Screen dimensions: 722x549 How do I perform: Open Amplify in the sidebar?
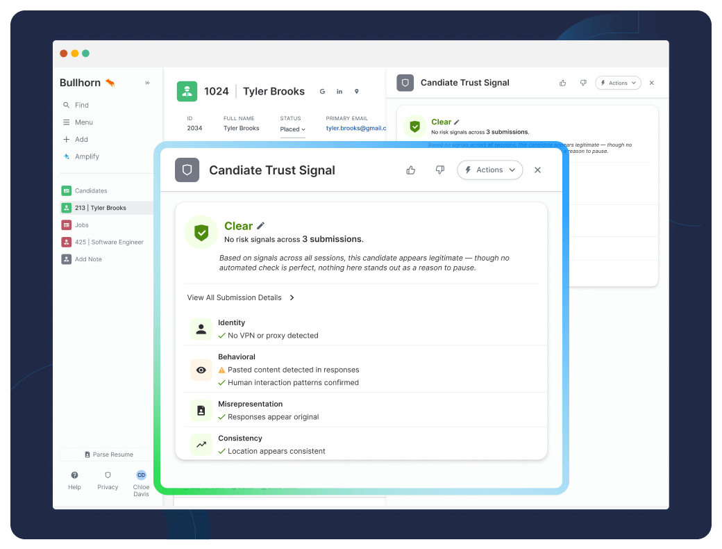point(81,156)
